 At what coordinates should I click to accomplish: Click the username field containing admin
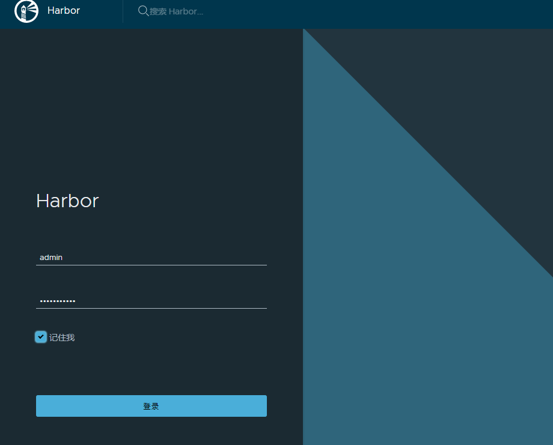point(150,257)
